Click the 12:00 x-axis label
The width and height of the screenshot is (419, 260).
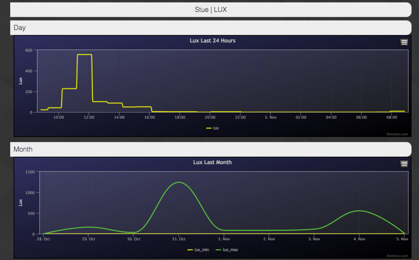[89, 118]
